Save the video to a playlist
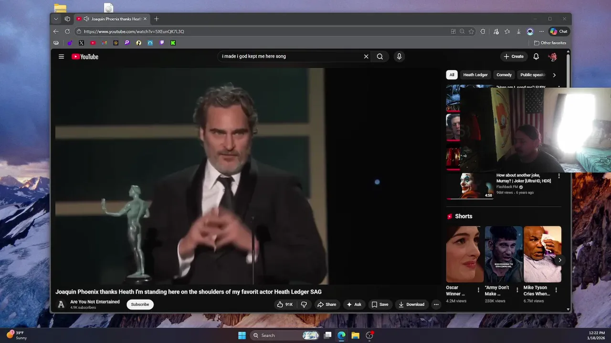The height and width of the screenshot is (343, 611). point(380,304)
